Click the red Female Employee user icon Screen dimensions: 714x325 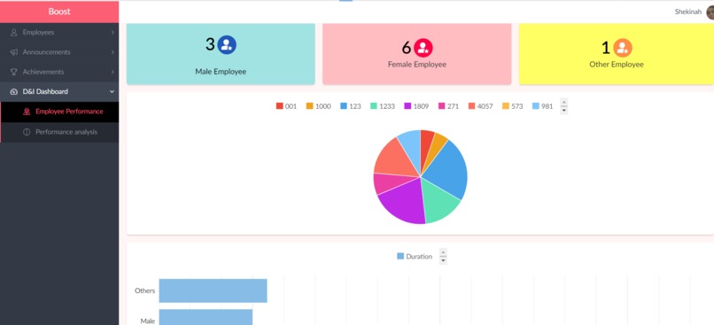pyautogui.click(x=423, y=47)
